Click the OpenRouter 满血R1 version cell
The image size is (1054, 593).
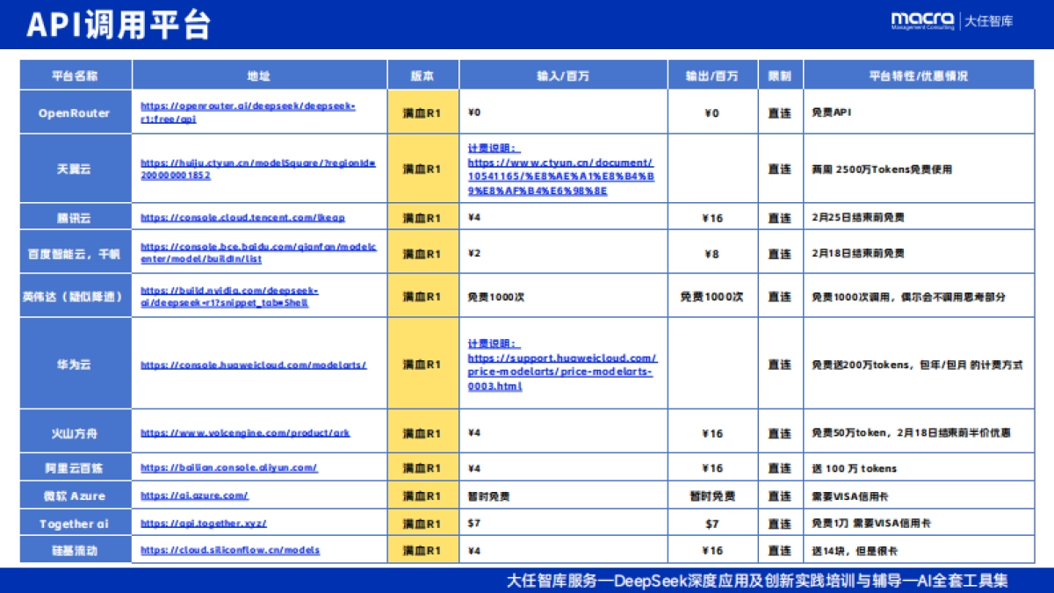421,112
